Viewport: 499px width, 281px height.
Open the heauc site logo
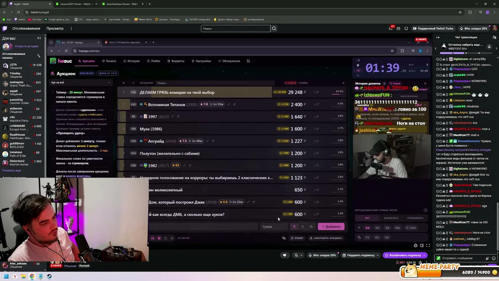pyautogui.click(x=61, y=61)
